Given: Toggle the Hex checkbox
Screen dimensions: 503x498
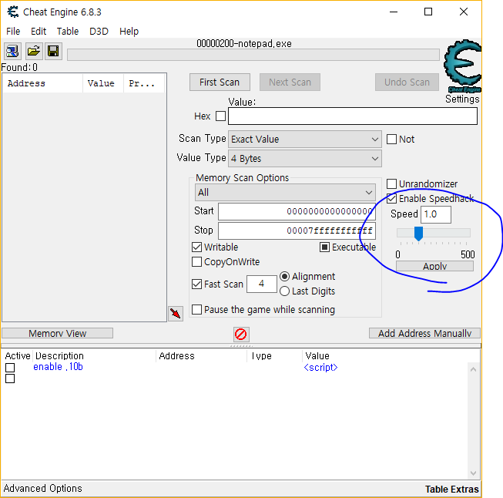Looking at the screenshot, I should [221, 116].
